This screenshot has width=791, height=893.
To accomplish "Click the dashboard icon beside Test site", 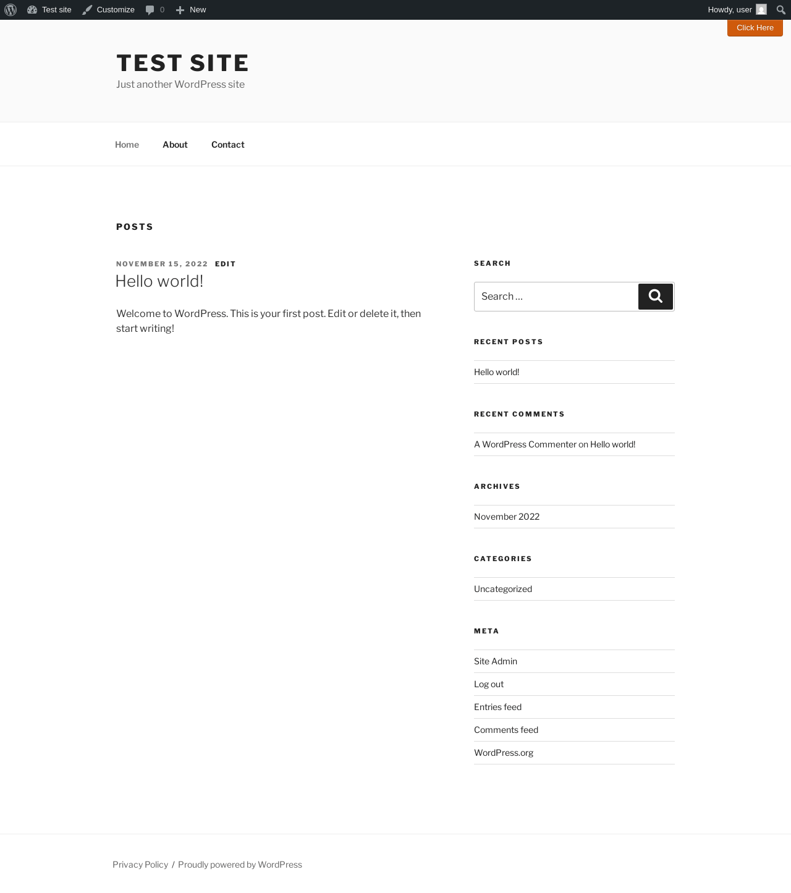I will coord(32,10).
